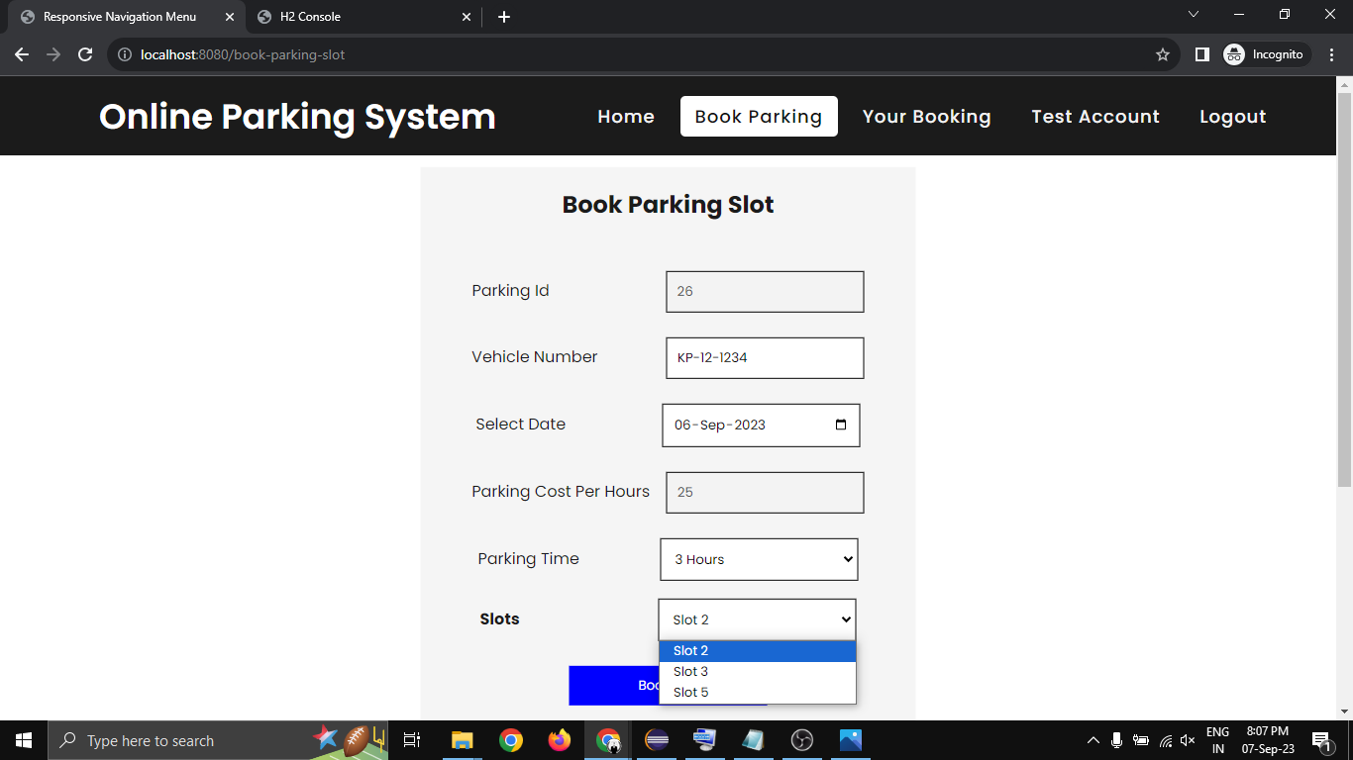
Task: Toggle the browser side panel icon
Action: point(1201,54)
